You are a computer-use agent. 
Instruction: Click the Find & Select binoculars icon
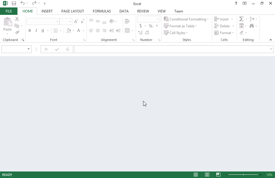coord(252,26)
